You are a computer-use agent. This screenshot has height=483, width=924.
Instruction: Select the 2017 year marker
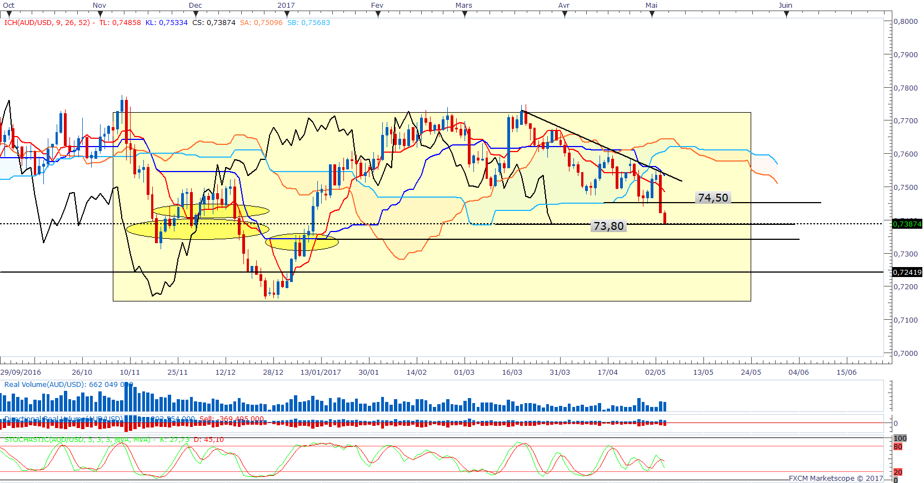click(286, 6)
